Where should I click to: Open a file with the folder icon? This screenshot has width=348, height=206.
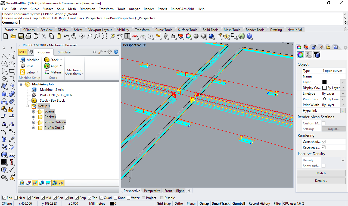point(13,36)
